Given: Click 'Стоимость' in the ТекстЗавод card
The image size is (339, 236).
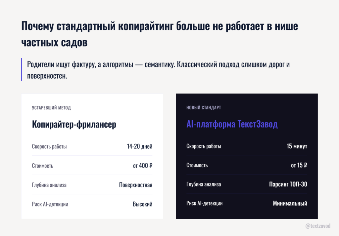Looking at the screenshot, I should point(197,165).
